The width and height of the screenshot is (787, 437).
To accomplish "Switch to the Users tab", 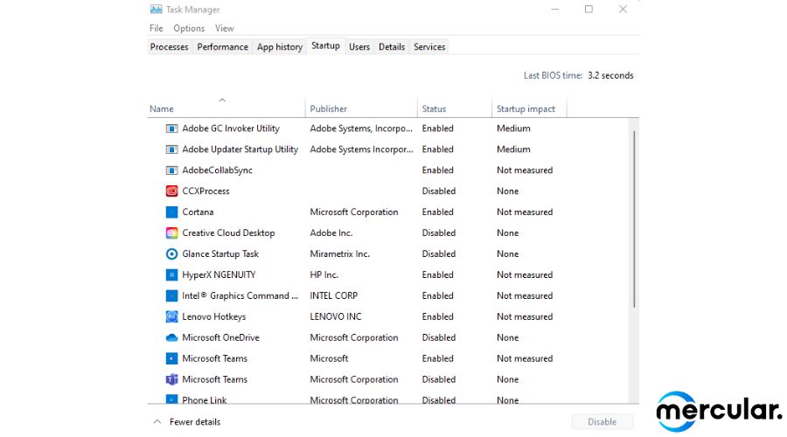I will pos(359,46).
